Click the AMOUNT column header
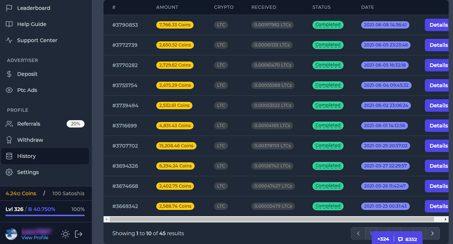Viewport: 453px width, 244px height. click(x=167, y=7)
